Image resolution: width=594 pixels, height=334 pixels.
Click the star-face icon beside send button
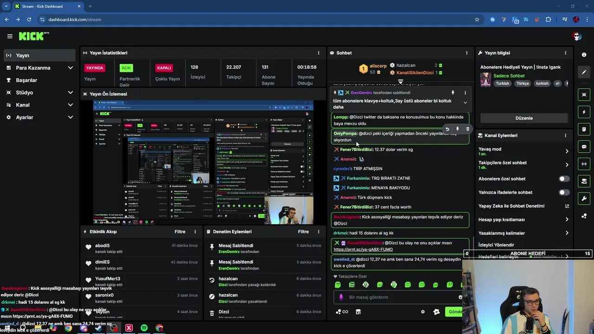point(436,312)
